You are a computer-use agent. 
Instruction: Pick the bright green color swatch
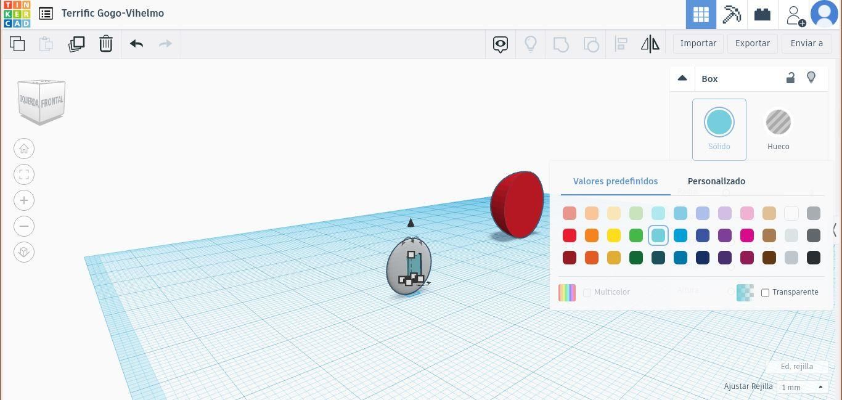click(636, 235)
